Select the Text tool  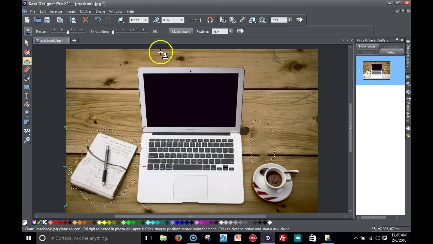[27, 96]
